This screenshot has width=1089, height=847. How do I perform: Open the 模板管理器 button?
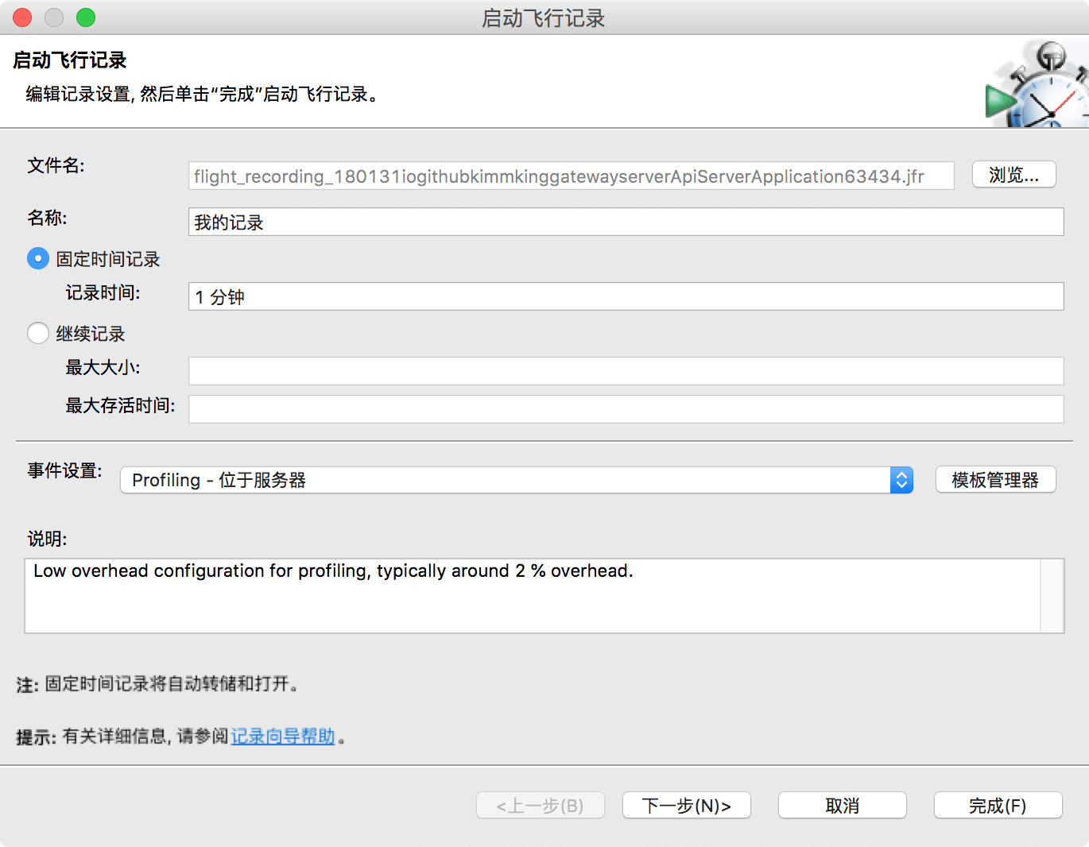point(995,480)
